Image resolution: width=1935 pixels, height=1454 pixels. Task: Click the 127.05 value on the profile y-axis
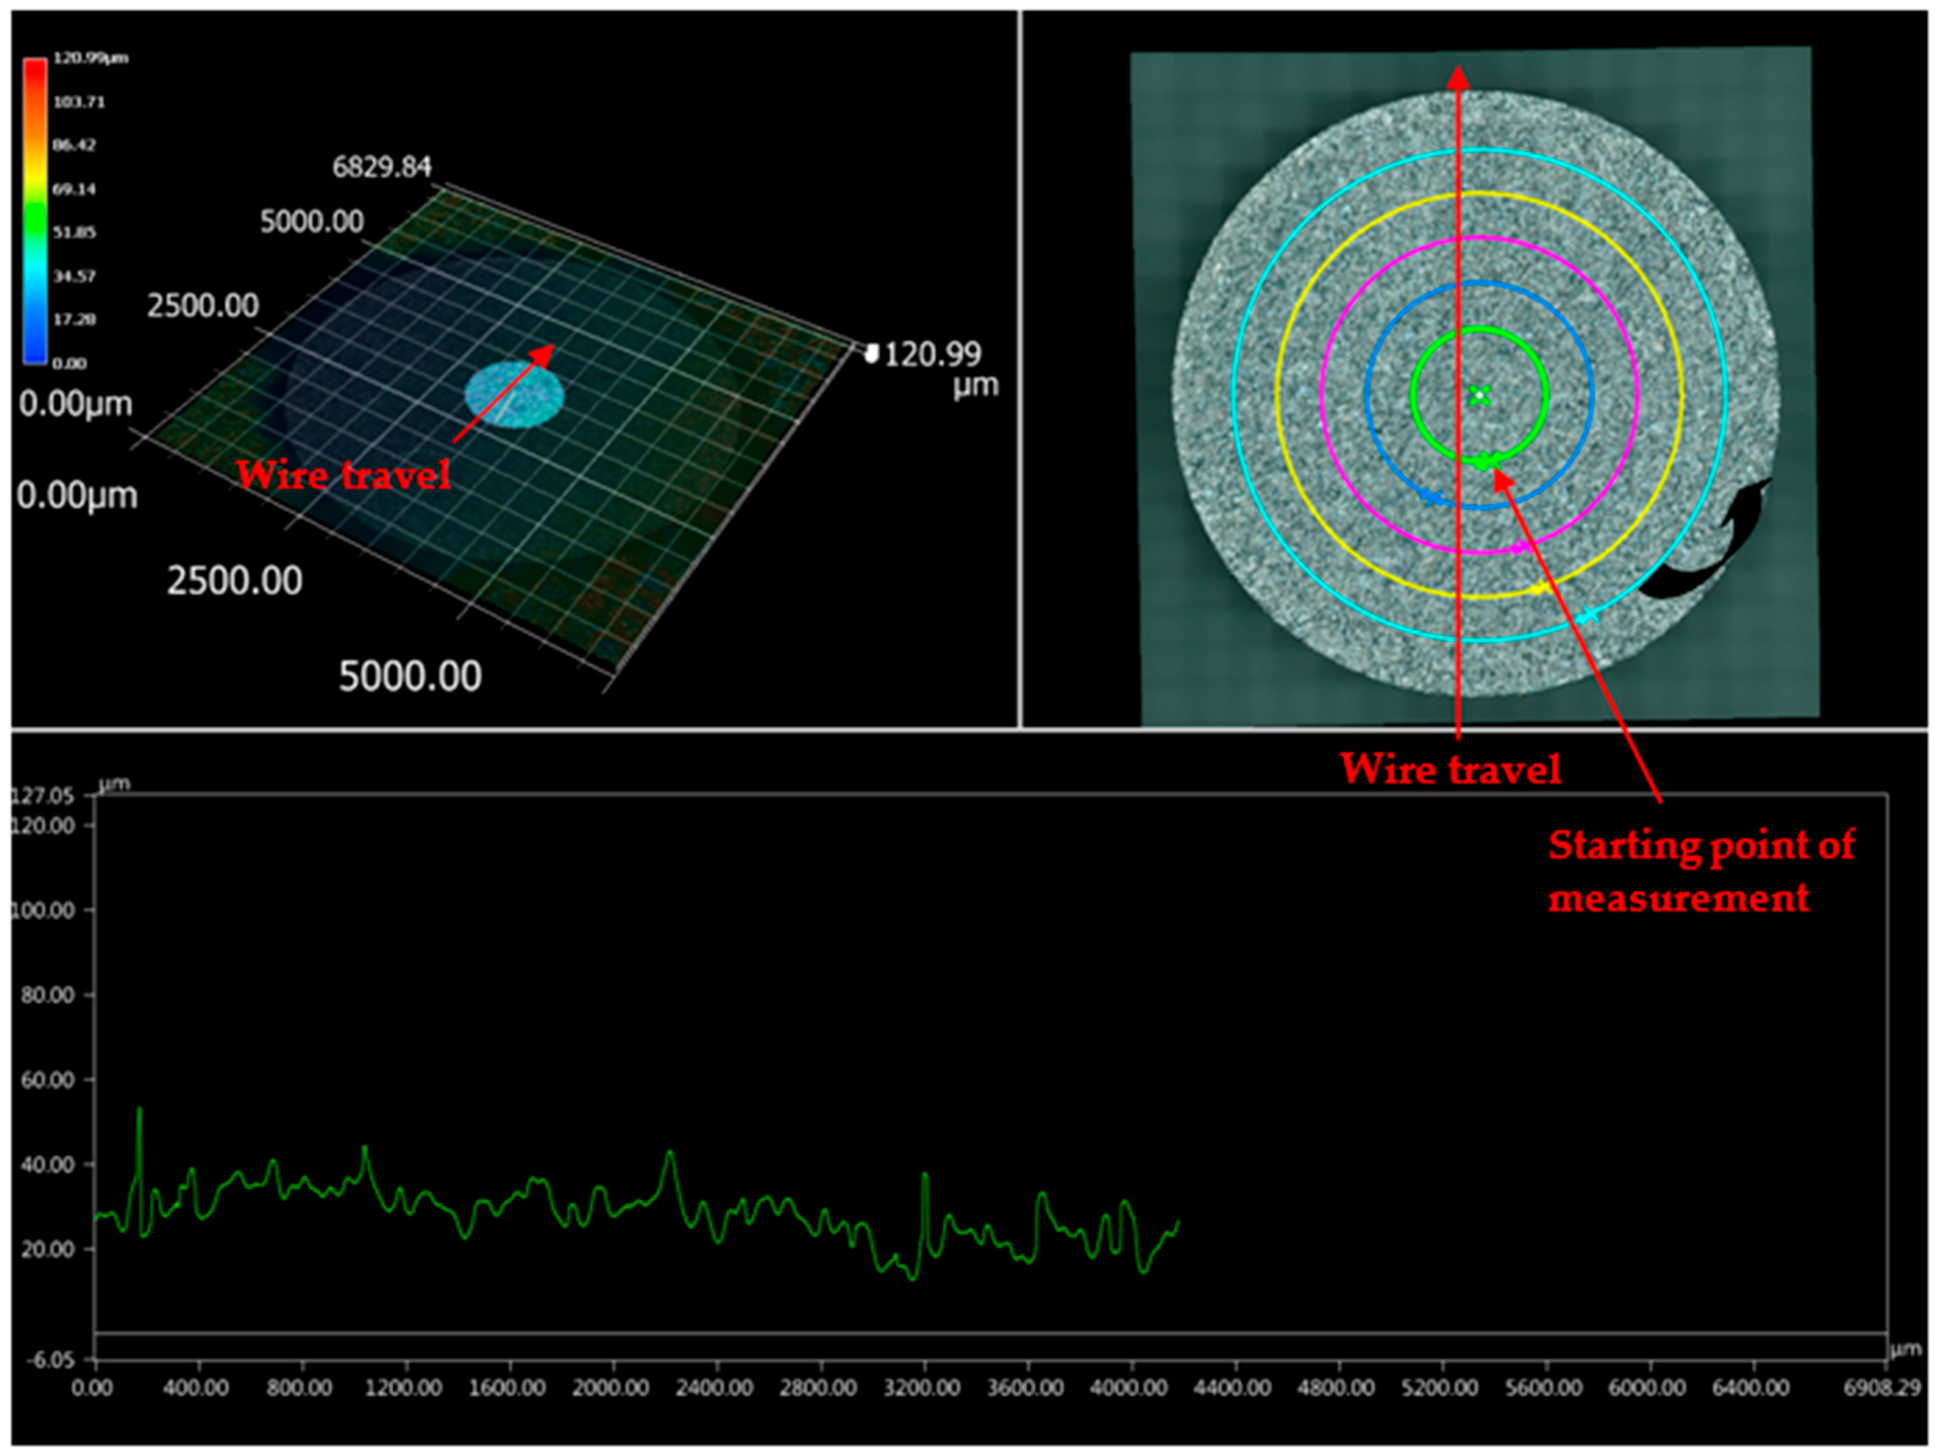42,795
